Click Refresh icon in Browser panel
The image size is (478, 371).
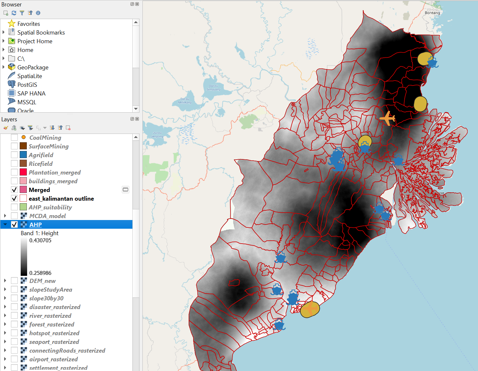coord(14,13)
